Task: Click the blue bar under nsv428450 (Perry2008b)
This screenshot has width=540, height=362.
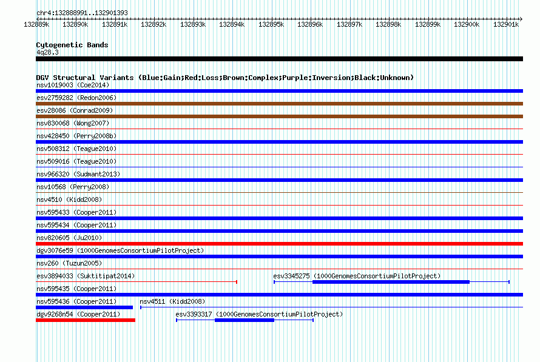Action: tap(279, 142)
